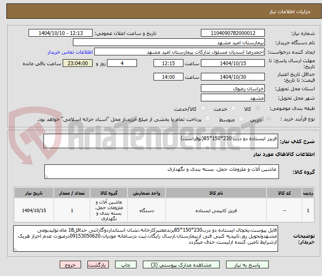322x276 pixels.
Task: Click the نام کالا column header
Action: pyautogui.click(x=216, y=193)
